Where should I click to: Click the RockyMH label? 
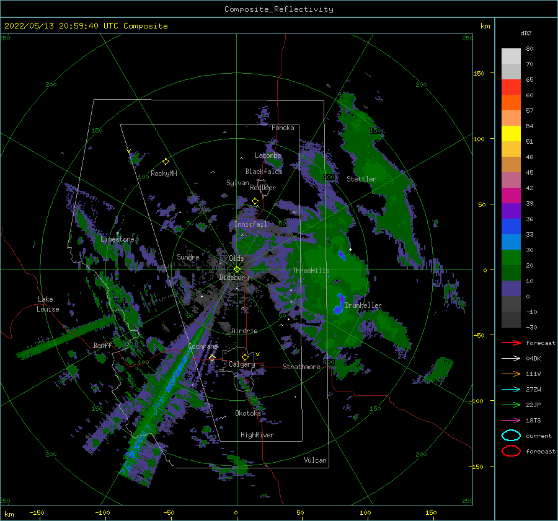pos(164,173)
